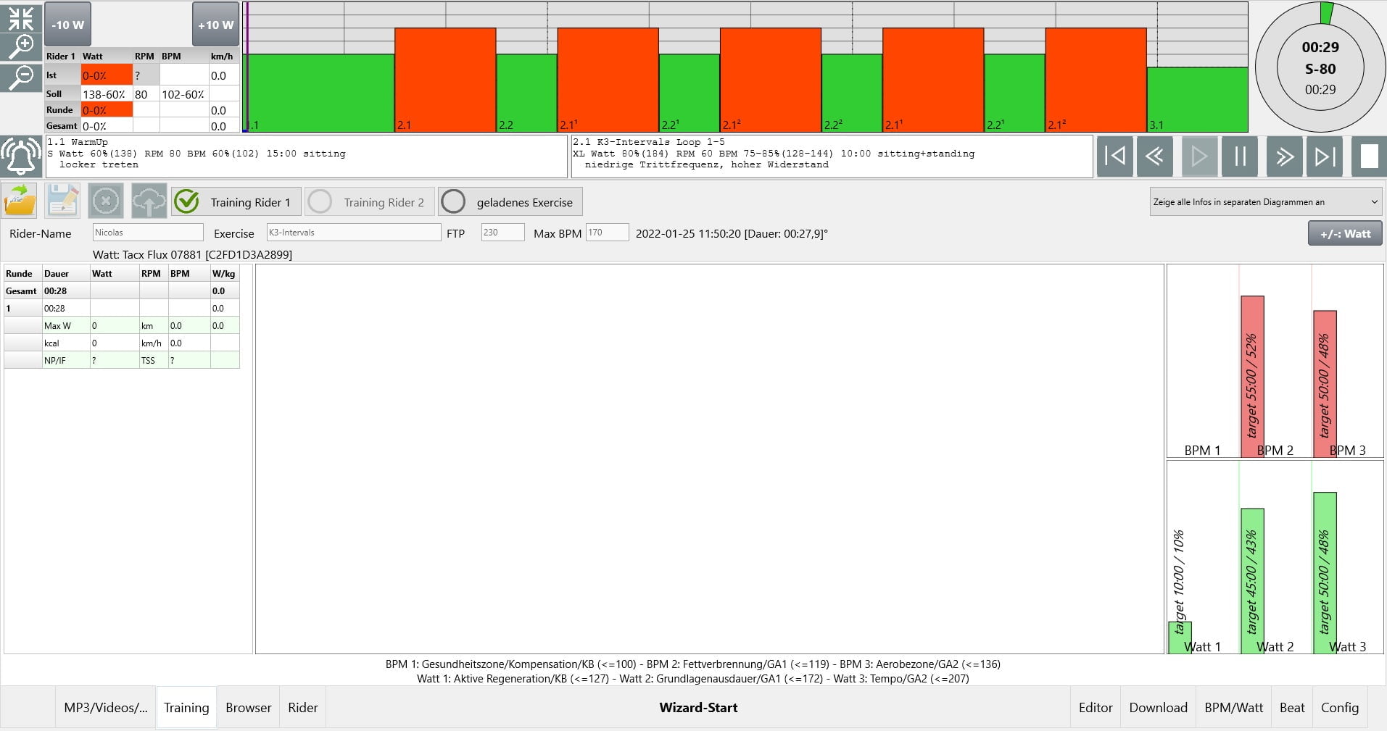Screen dimensions: 1387x731
Task: Click the green Watt 1 target bar
Action: [1180, 638]
